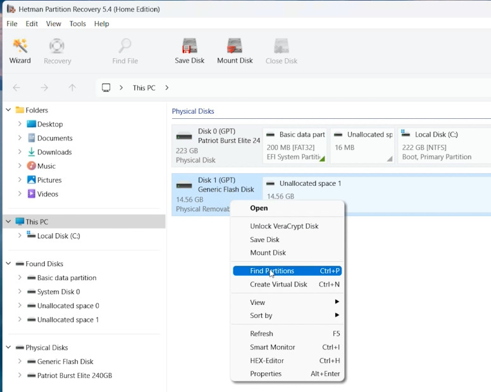Click the computer icon in address bar
491x392 pixels.
click(x=106, y=88)
